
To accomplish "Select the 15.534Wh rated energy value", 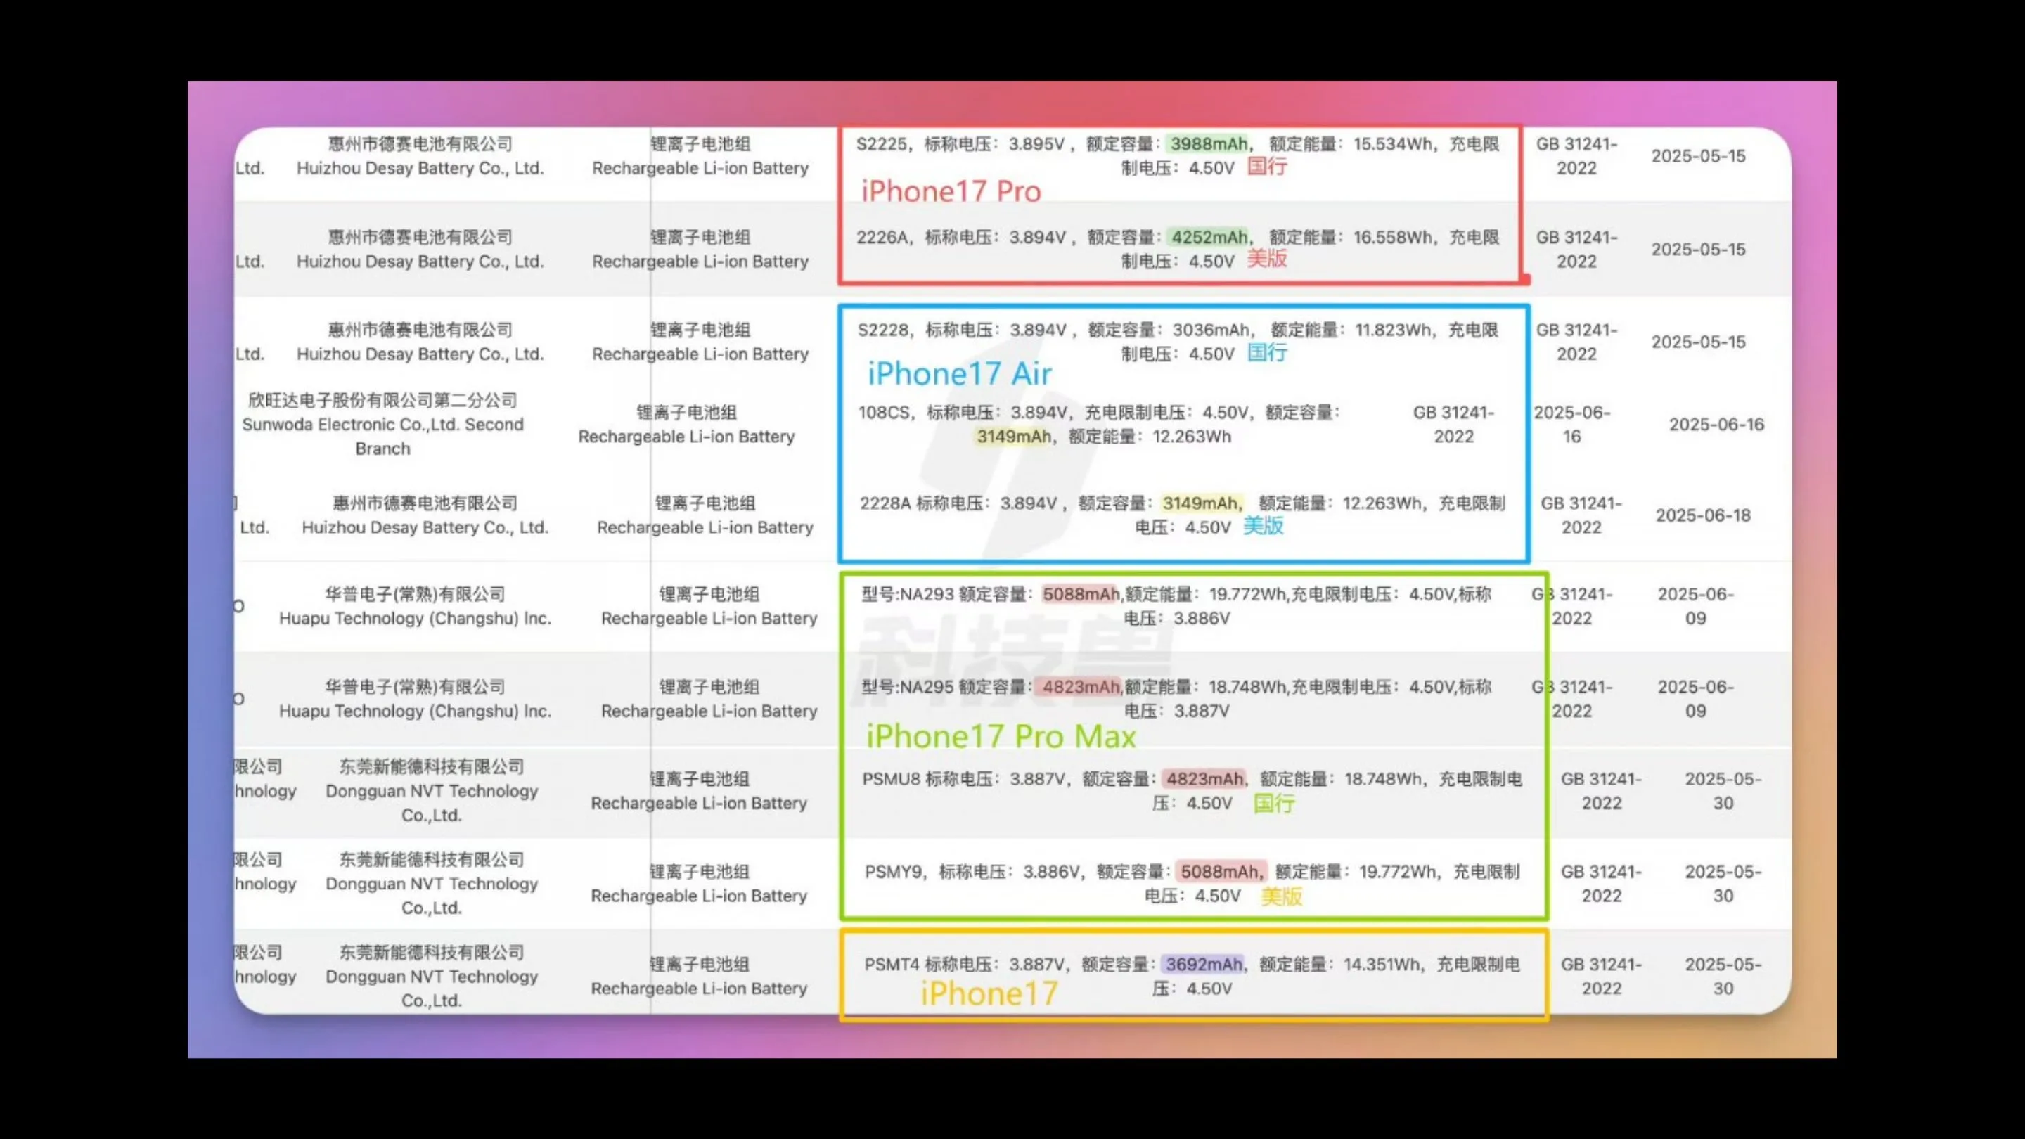I will (1393, 144).
